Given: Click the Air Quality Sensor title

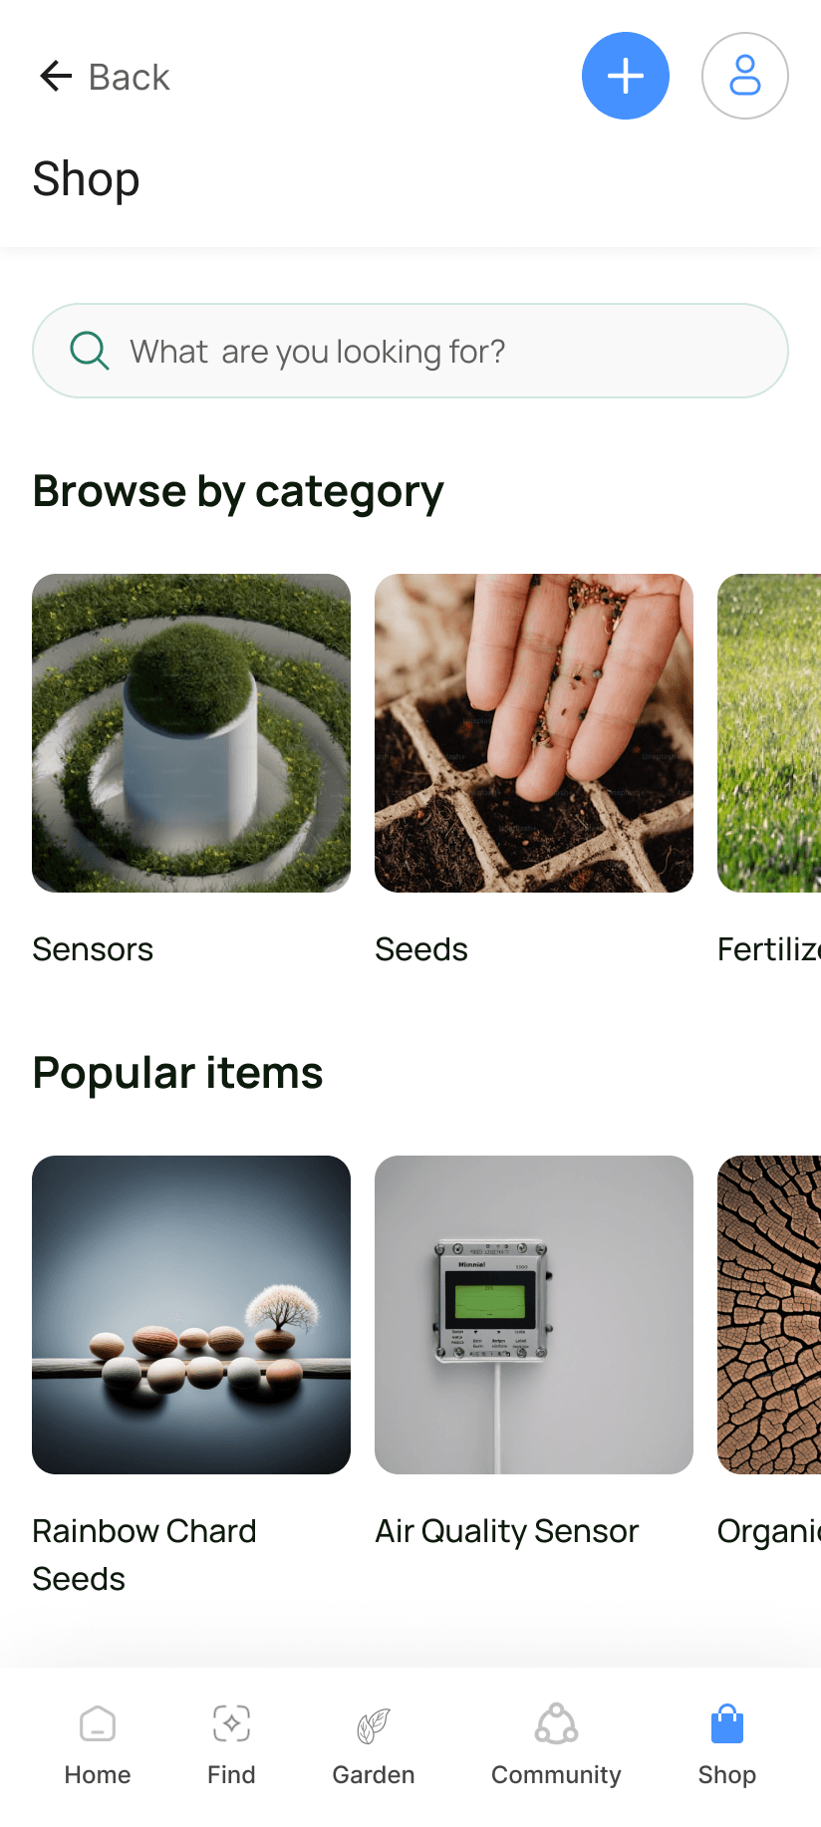Looking at the screenshot, I should tap(506, 1531).
